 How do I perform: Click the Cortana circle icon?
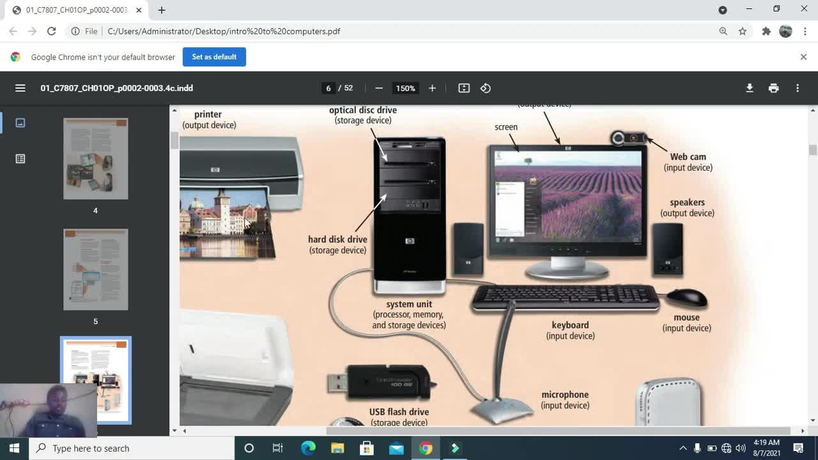(x=249, y=448)
